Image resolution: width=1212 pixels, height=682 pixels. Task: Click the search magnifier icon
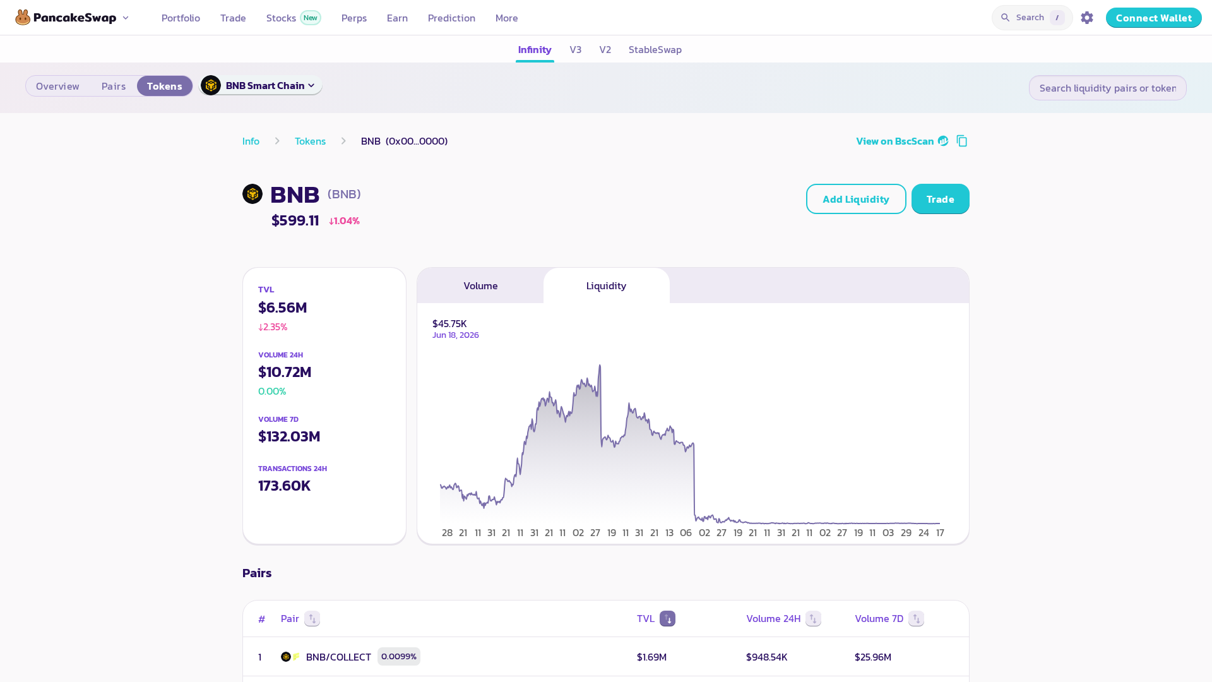[x=1006, y=18]
